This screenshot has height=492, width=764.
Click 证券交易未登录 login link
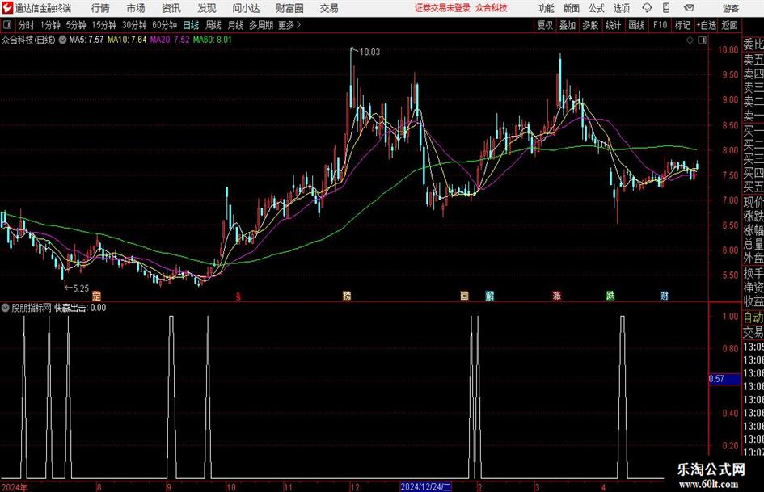pyautogui.click(x=443, y=8)
